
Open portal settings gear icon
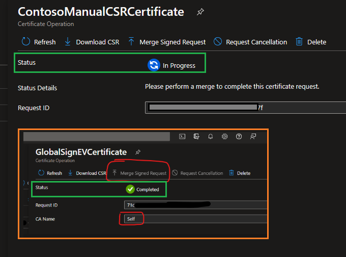pos(224,137)
